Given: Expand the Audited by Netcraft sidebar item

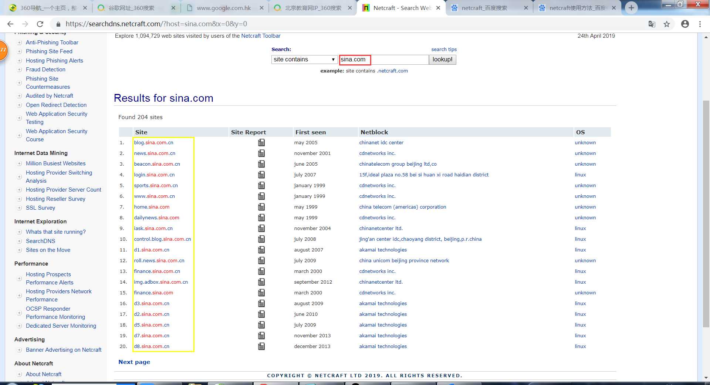Looking at the screenshot, I should (19, 96).
